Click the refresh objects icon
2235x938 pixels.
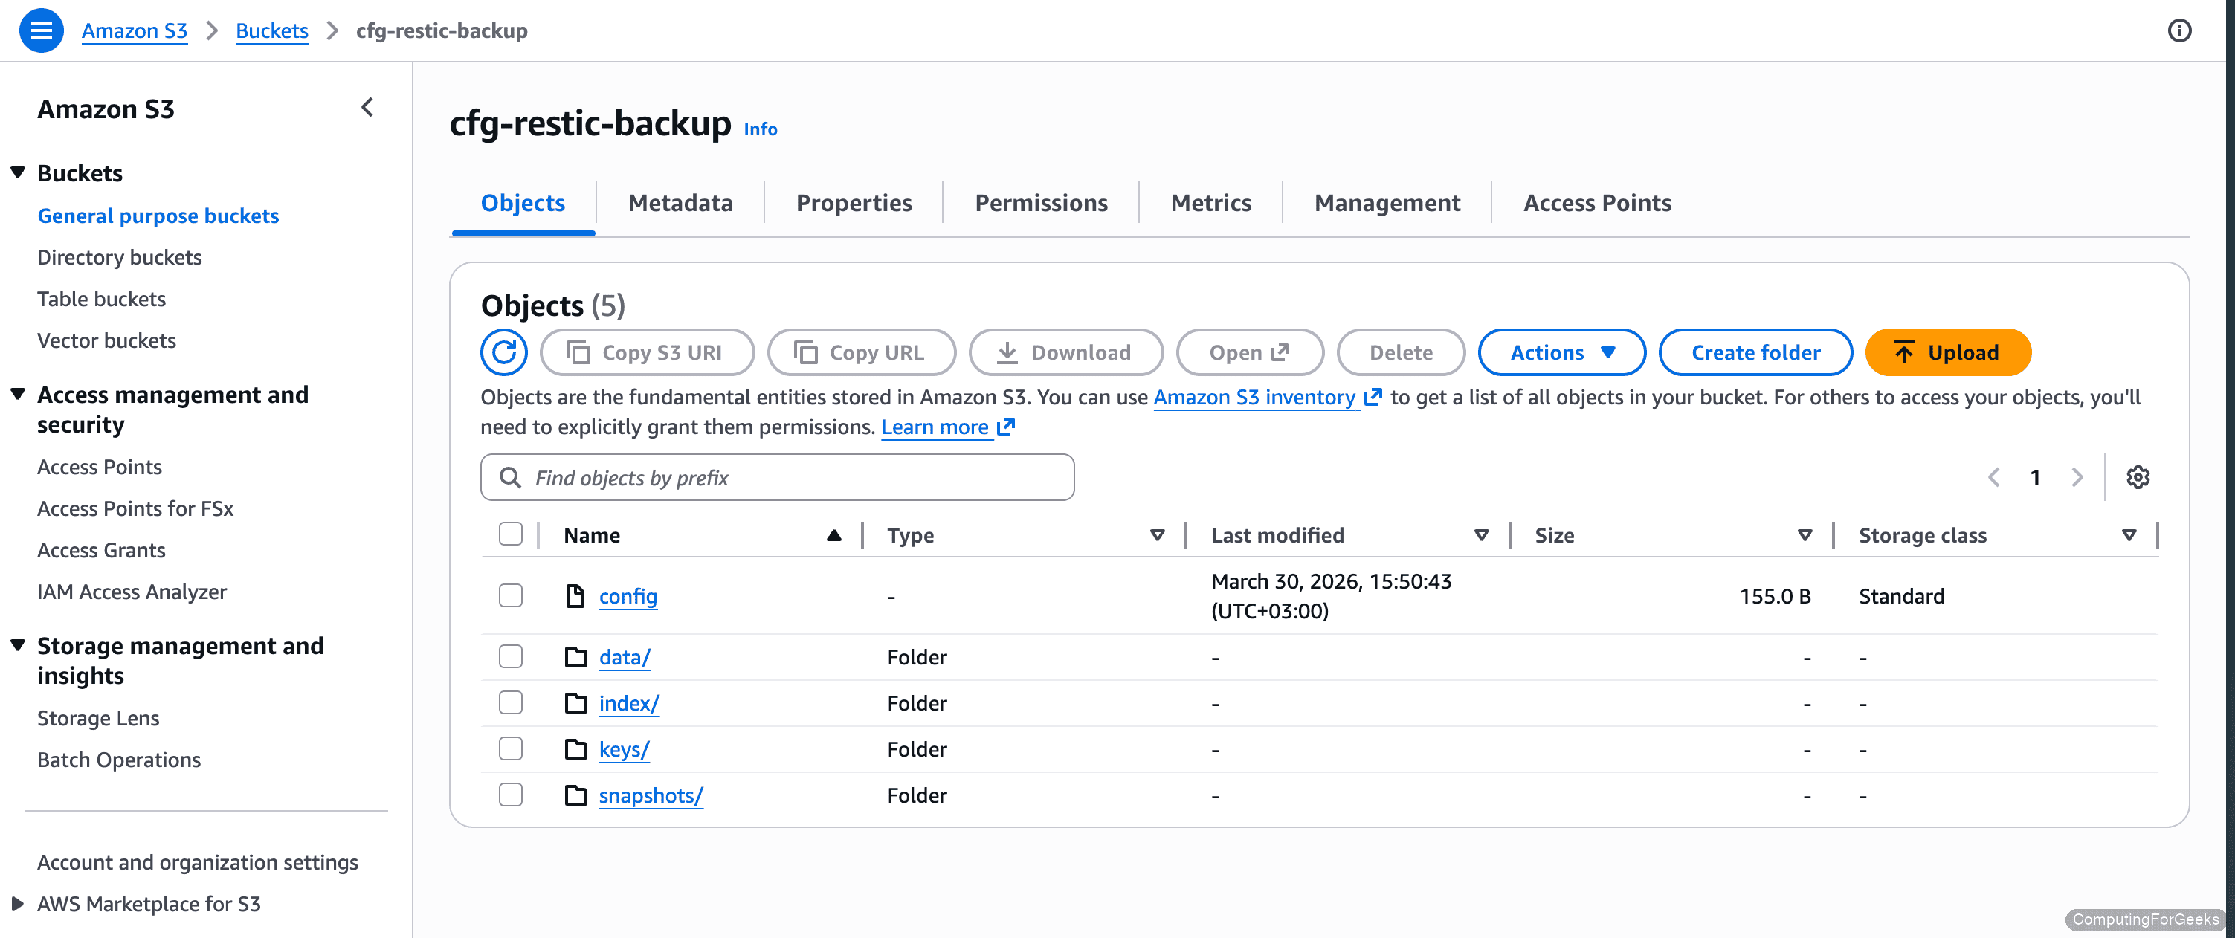point(503,352)
